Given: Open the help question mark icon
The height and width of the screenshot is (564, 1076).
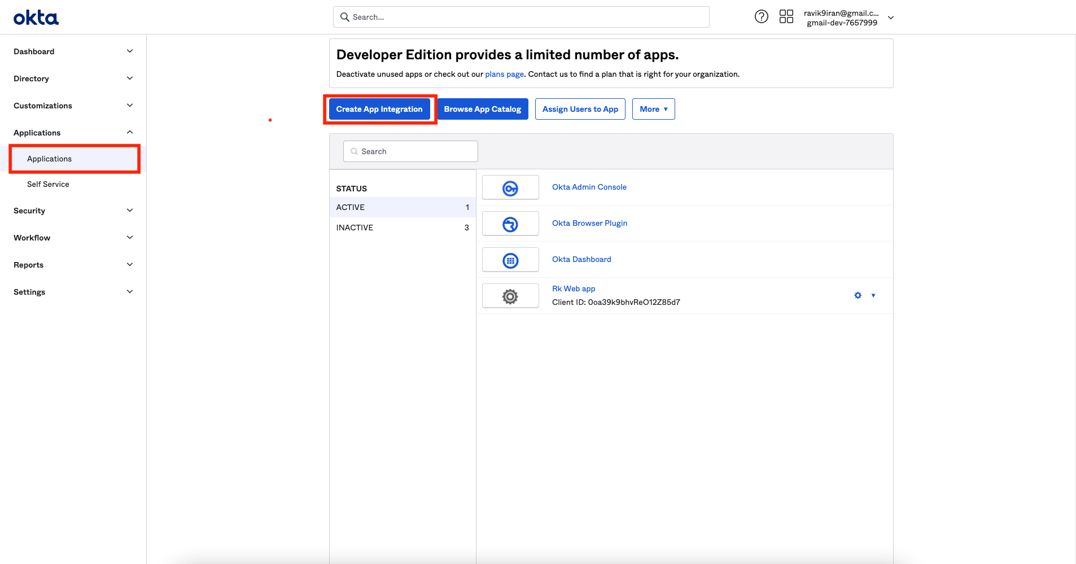Looking at the screenshot, I should point(762,16).
